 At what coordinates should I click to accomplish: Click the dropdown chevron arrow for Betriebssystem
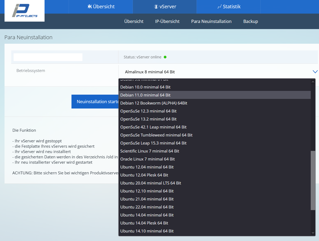(315, 72)
